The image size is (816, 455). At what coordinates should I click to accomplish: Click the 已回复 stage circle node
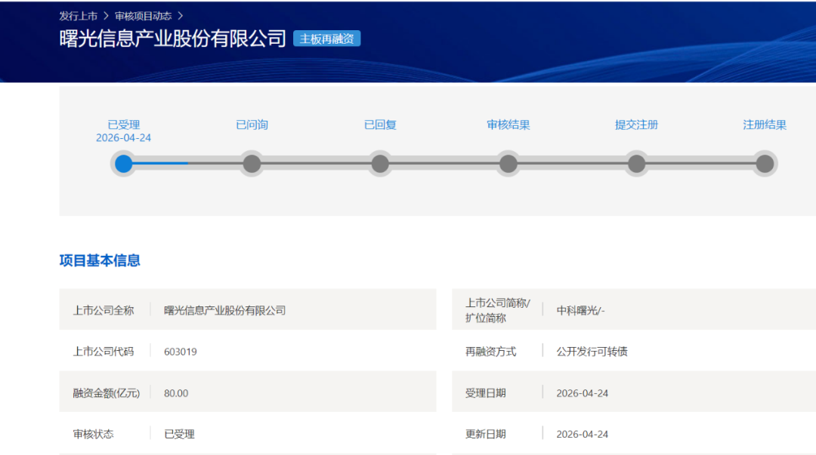pos(380,164)
